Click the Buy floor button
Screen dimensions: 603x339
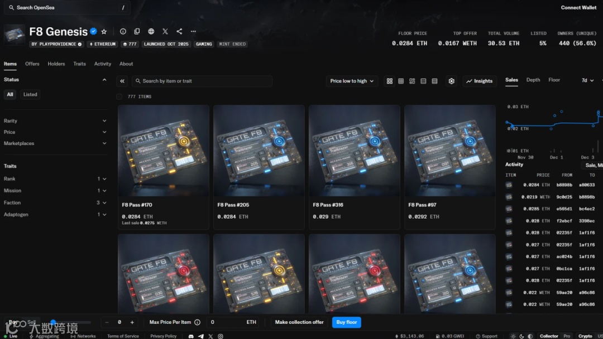(347, 322)
